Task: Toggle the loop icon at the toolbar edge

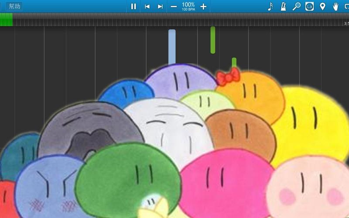Action: point(346,7)
